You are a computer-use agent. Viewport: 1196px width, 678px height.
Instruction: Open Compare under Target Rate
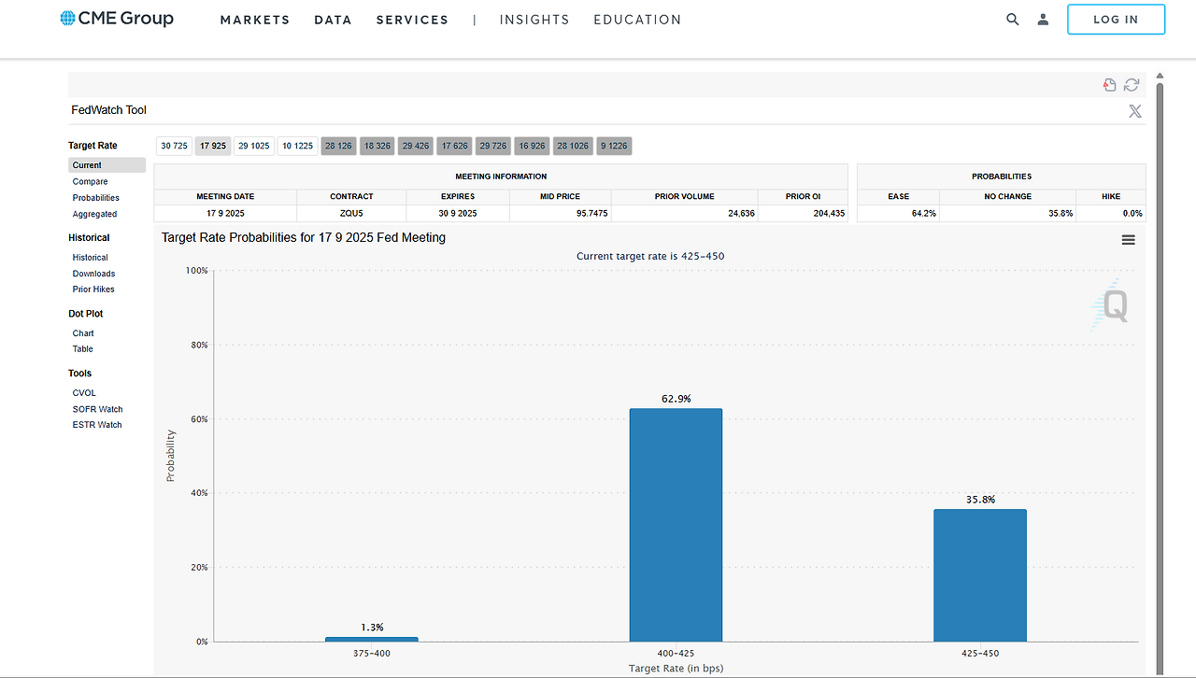(90, 182)
